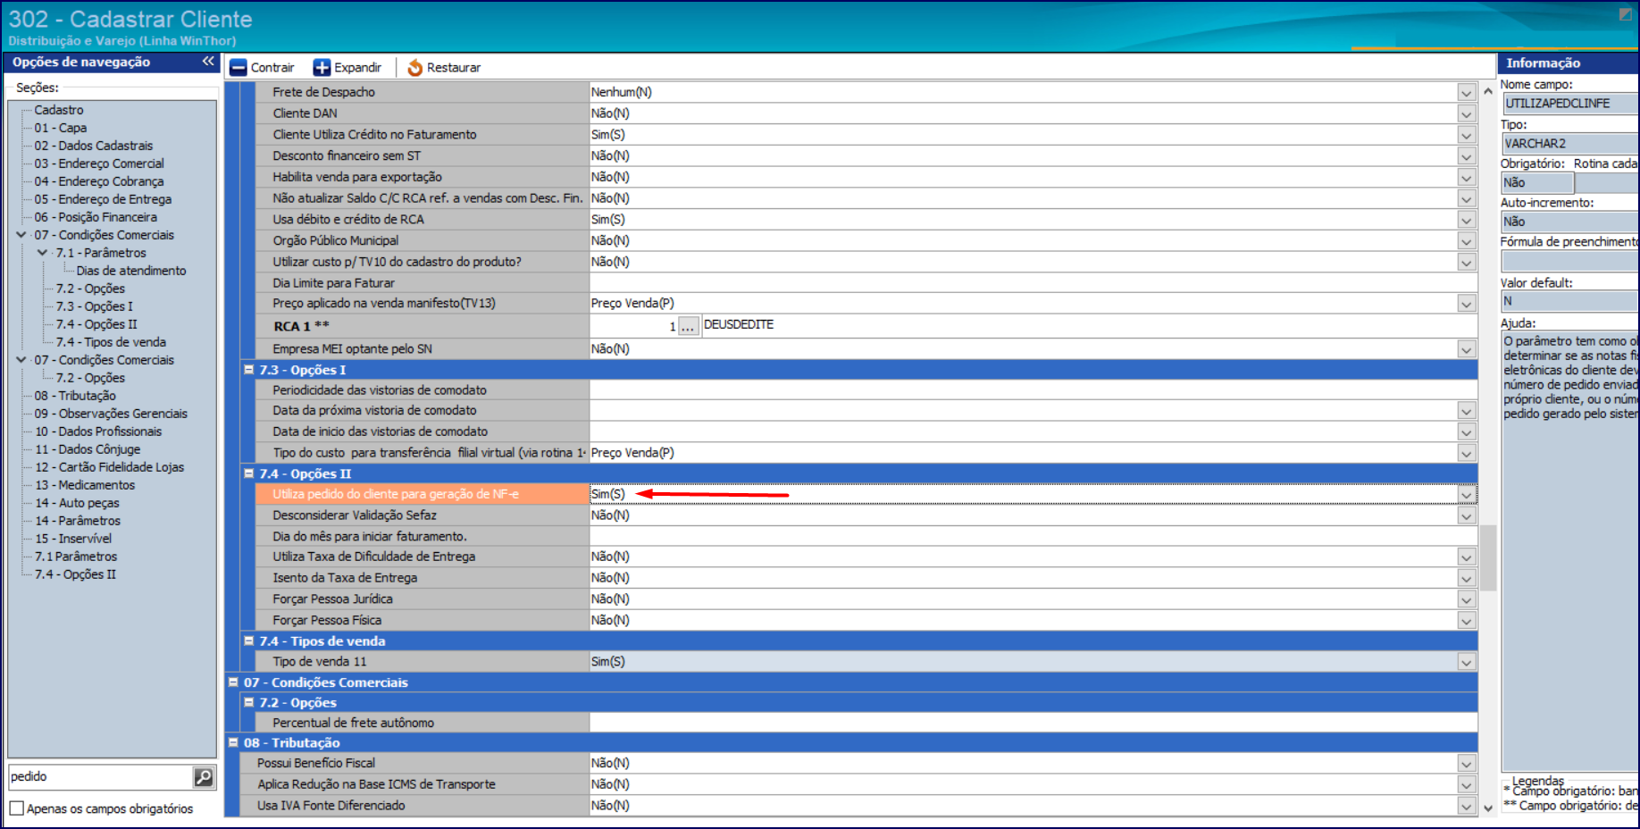Open Cliente Utiliza Crédito no Faturamento dropdown
This screenshot has height=829, width=1640.
1466,135
